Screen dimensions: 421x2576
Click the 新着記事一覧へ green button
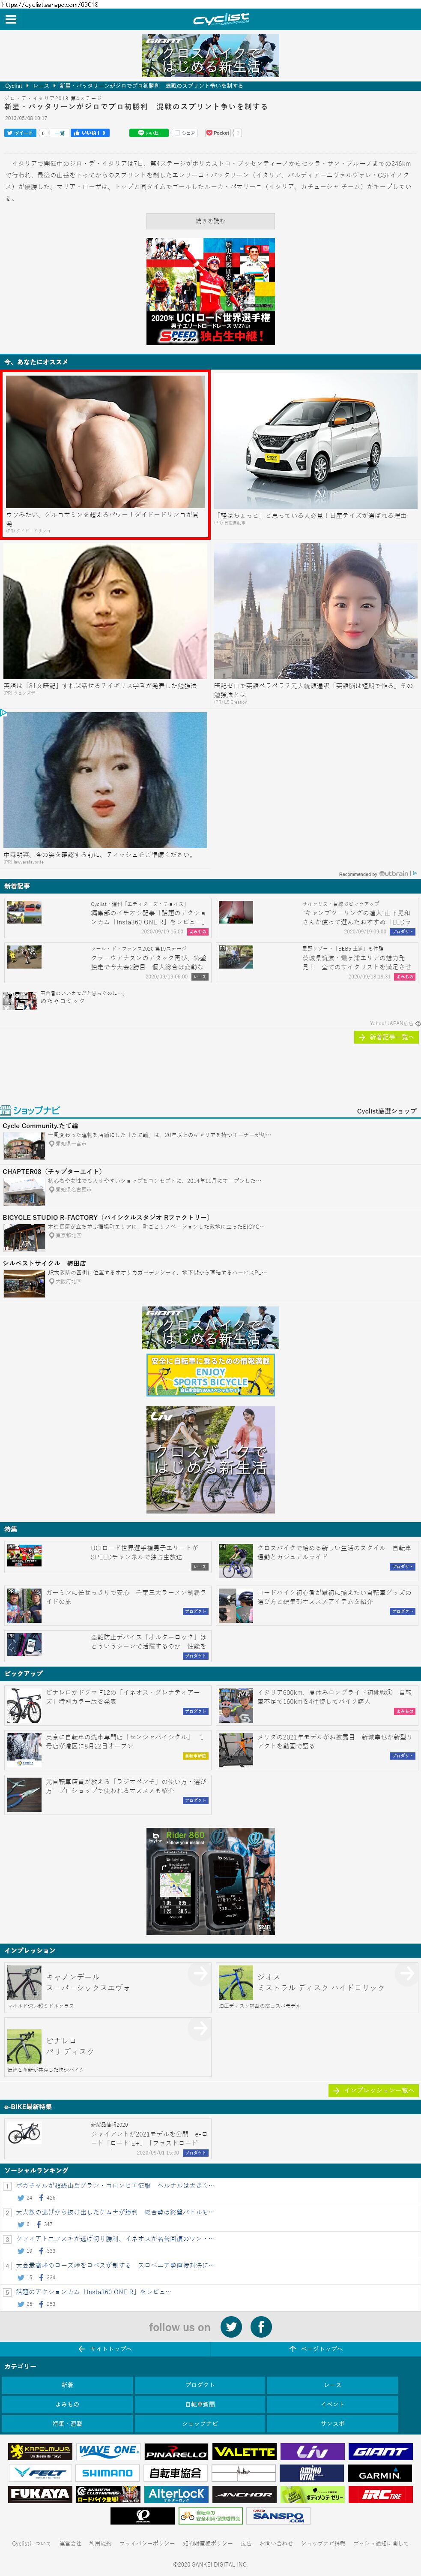[386, 1037]
